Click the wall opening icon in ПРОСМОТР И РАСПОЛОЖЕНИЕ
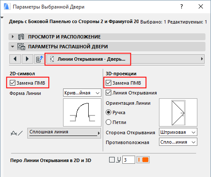Viewport: 211px width, 177px height. click(x=21, y=37)
